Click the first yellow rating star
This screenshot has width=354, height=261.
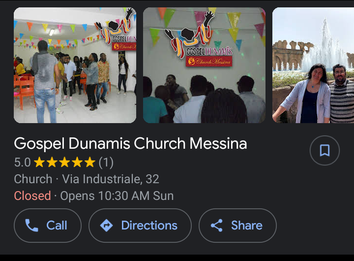click(39, 163)
